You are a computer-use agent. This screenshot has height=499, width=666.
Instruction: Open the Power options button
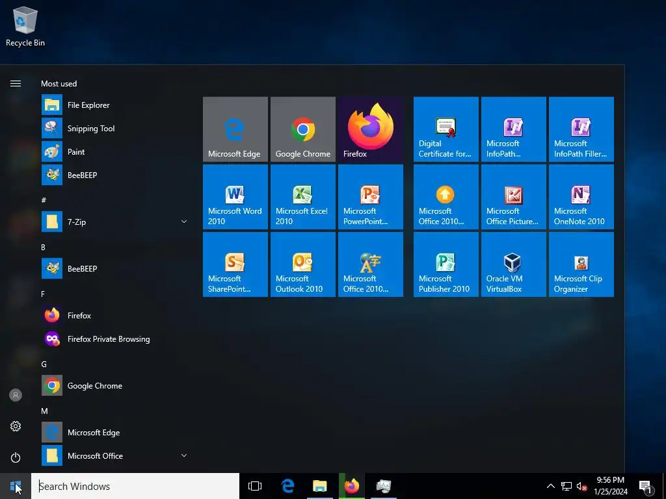[16, 457]
